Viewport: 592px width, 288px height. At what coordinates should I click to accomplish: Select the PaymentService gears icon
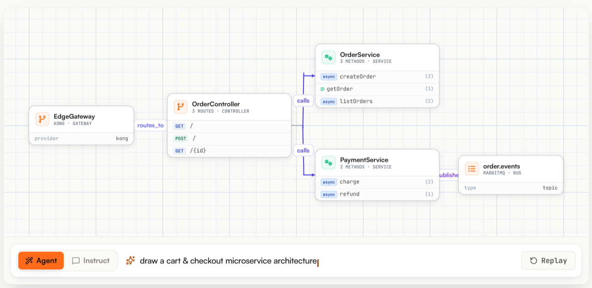click(328, 163)
